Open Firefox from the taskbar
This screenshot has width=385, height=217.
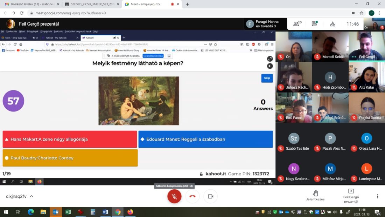[130, 212]
